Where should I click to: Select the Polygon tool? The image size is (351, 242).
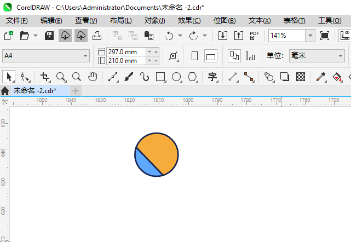[192, 77]
